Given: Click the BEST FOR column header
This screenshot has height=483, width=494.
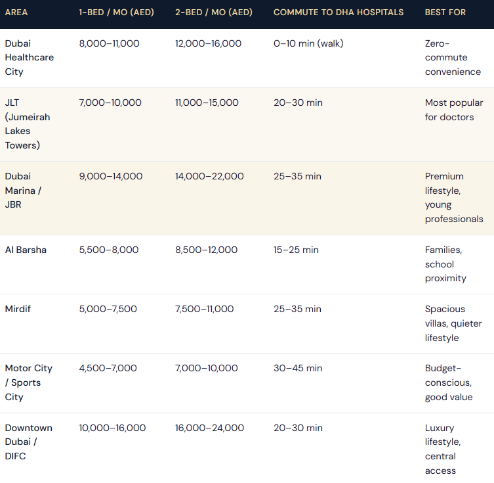Looking at the screenshot, I should (445, 12).
